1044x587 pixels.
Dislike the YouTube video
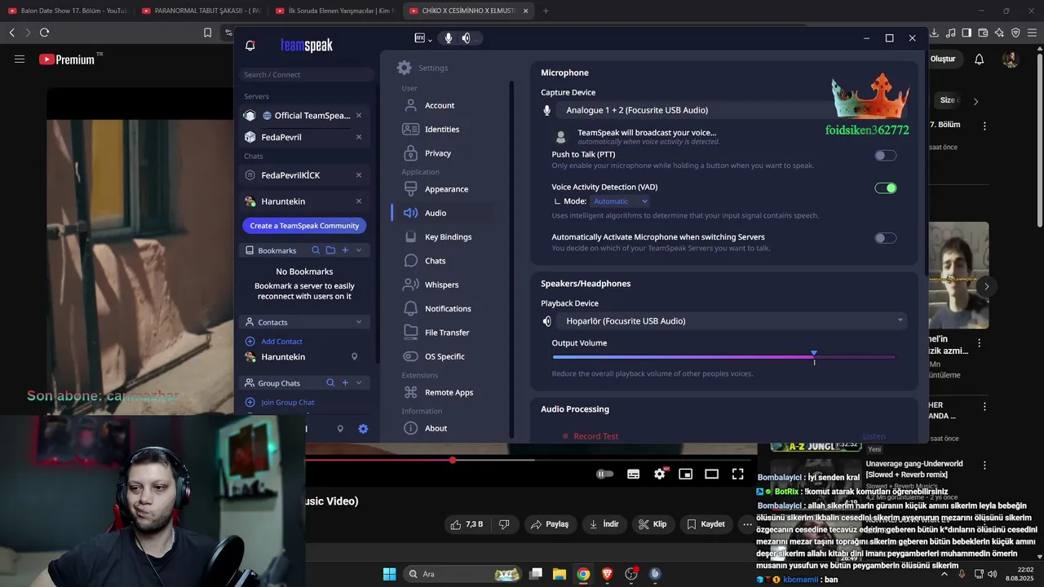point(504,524)
